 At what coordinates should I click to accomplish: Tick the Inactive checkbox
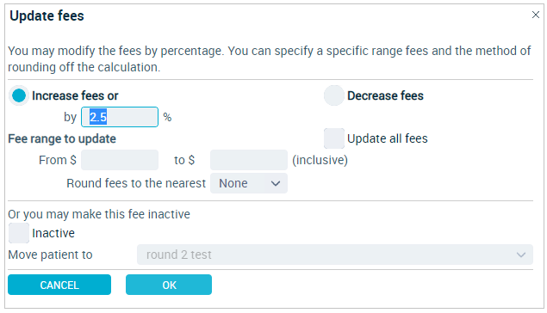[x=19, y=233]
